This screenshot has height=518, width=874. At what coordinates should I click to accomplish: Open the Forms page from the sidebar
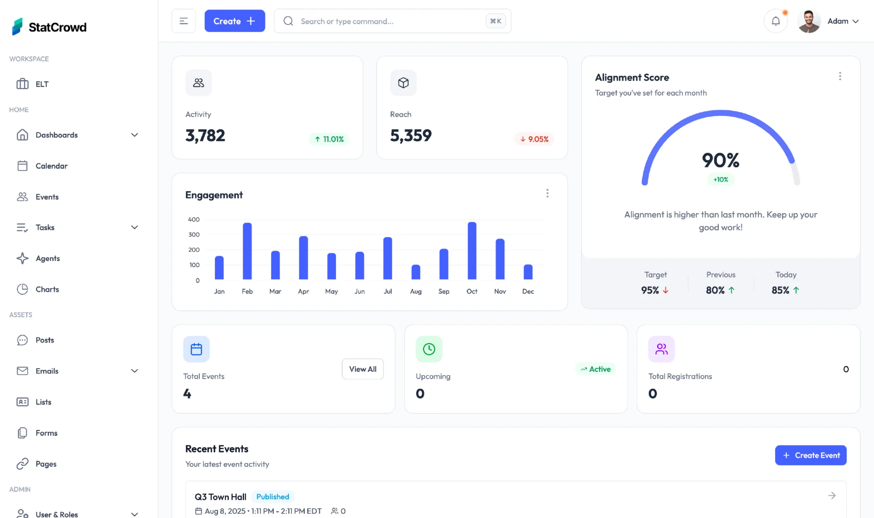click(x=46, y=433)
